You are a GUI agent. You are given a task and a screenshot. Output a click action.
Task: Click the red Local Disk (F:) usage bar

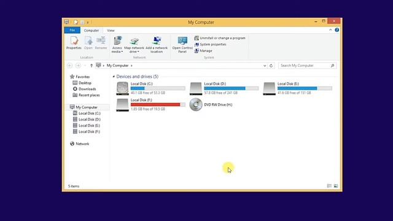click(x=158, y=104)
